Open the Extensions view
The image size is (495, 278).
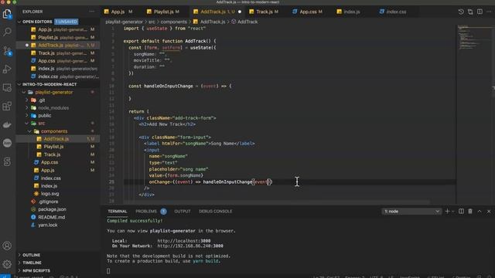click(7, 107)
